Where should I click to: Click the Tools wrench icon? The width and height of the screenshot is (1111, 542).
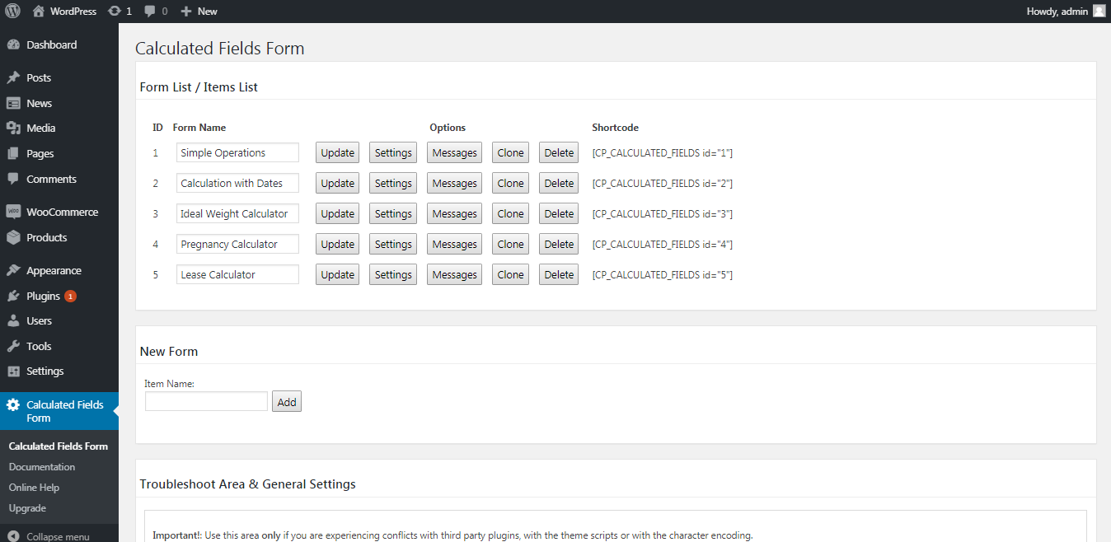coord(13,346)
